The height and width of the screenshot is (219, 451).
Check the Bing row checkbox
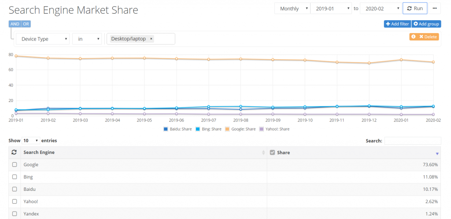(x=15, y=177)
